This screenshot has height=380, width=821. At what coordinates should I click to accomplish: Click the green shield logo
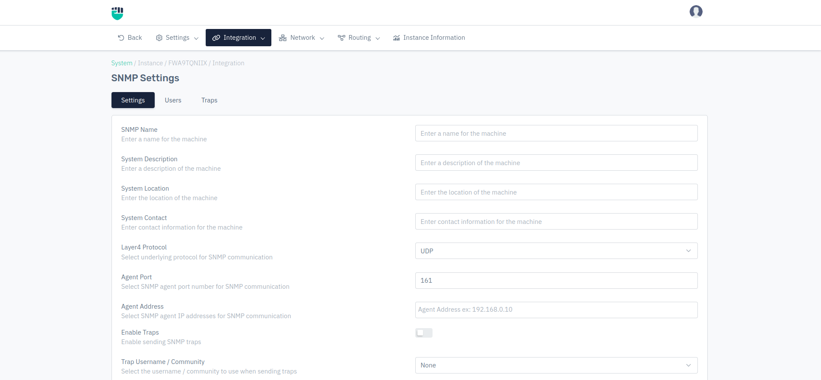(117, 13)
